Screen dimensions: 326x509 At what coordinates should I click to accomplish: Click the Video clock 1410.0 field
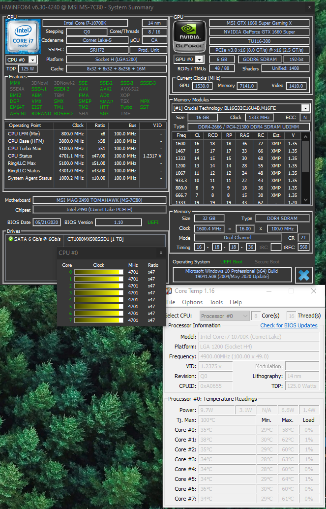[x=296, y=86]
